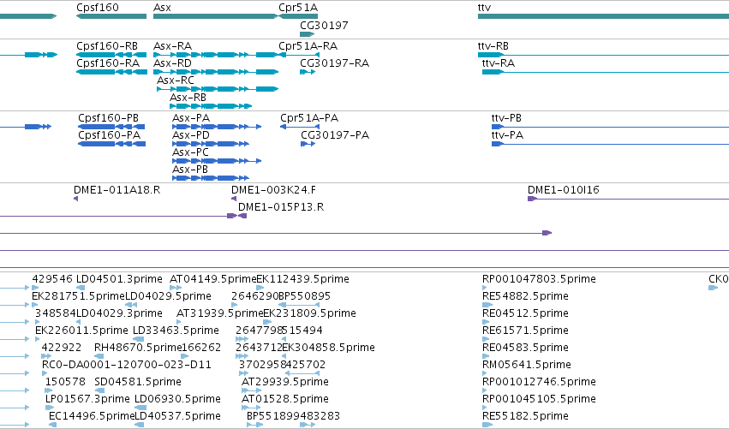This screenshot has width=729, height=429.
Task: Open EST RC0-DA0001-120700-023-D11
Action: 127,366
